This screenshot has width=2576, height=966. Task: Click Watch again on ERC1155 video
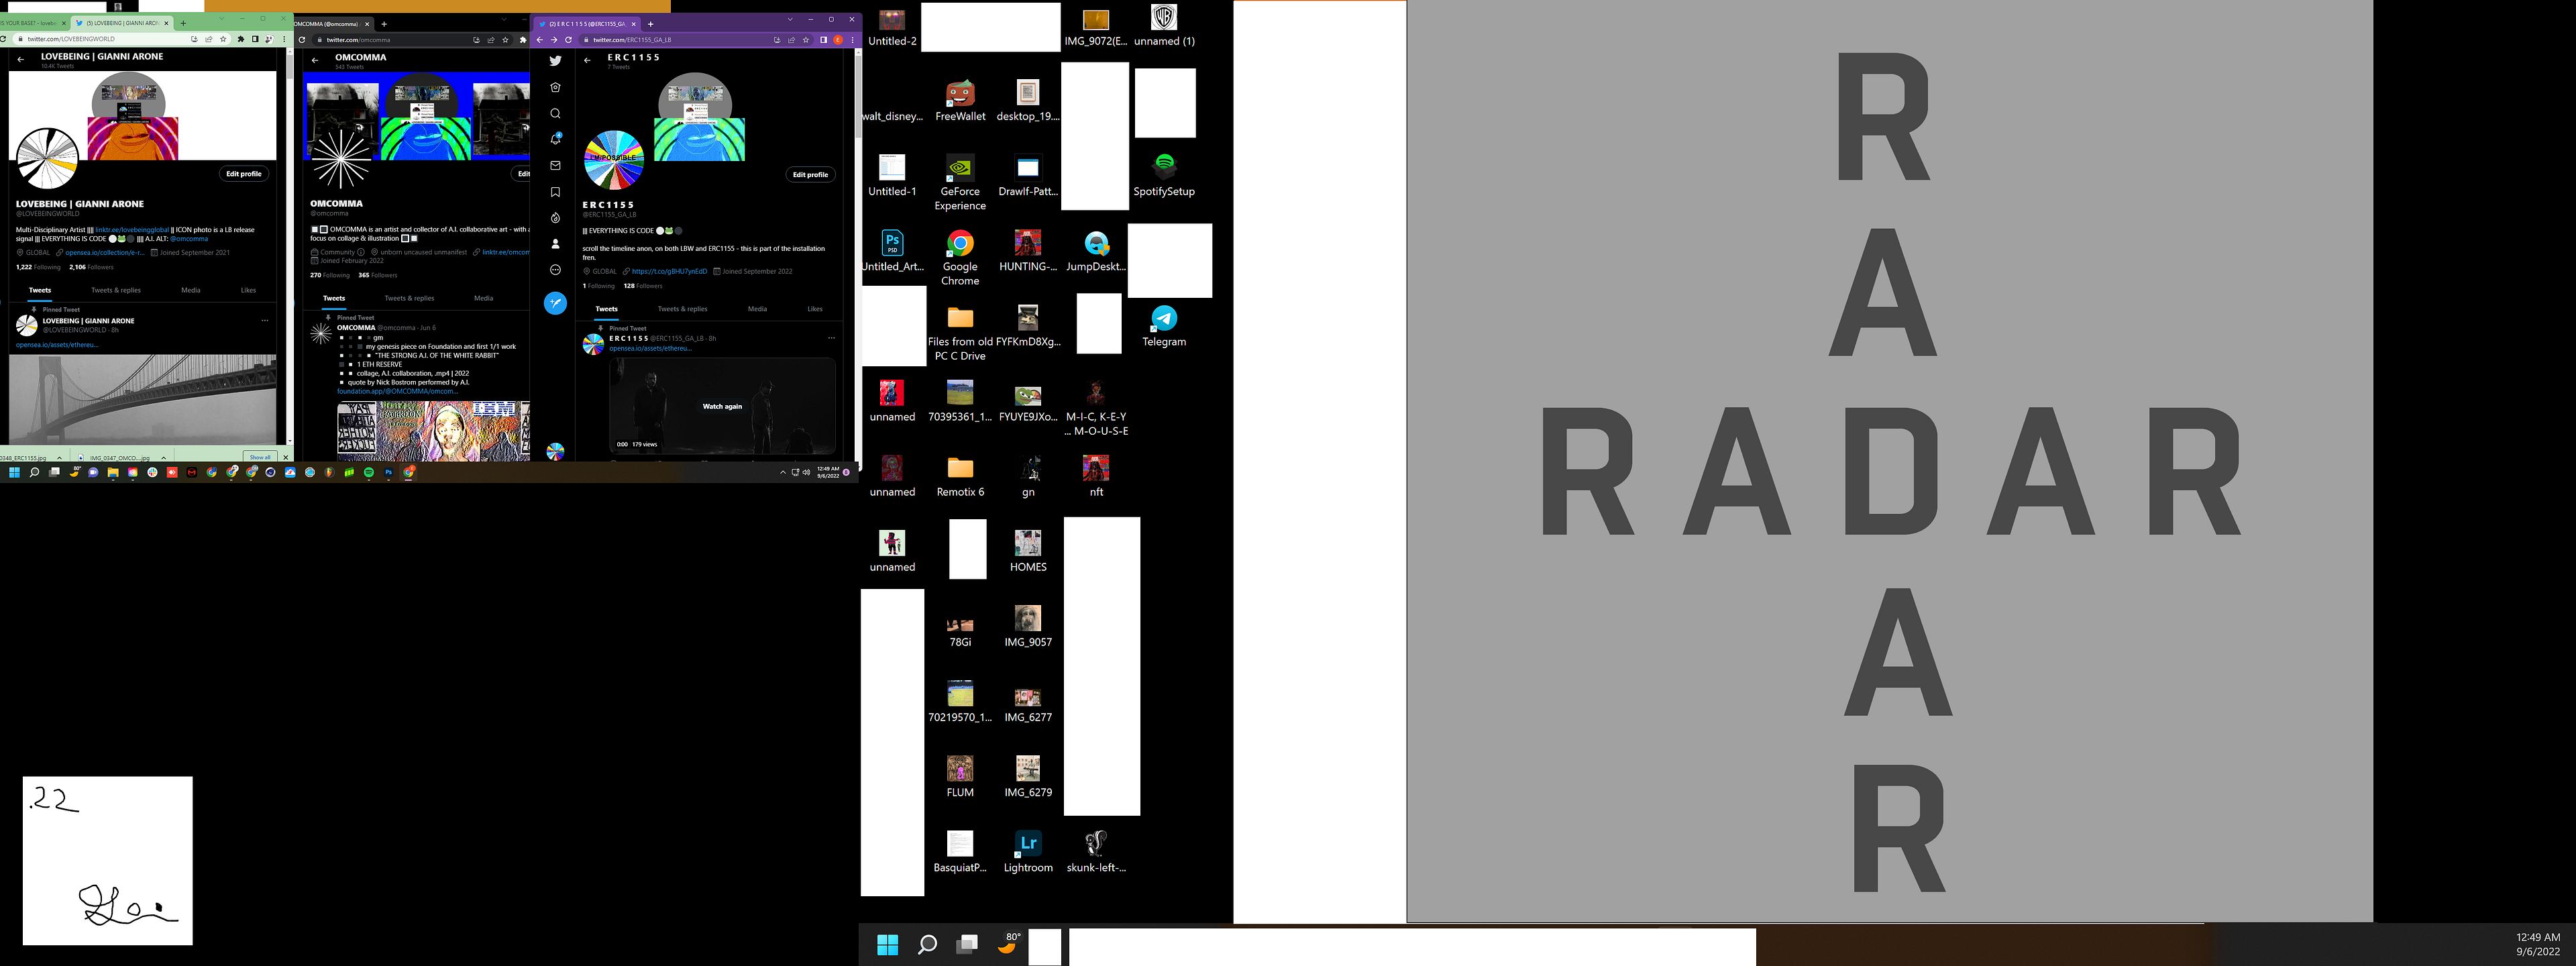[x=721, y=406]
